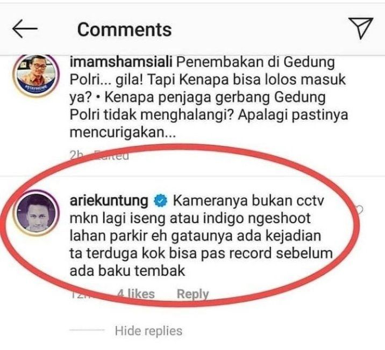
Task: Collapse thread with Hide replies
Action: 148,331
